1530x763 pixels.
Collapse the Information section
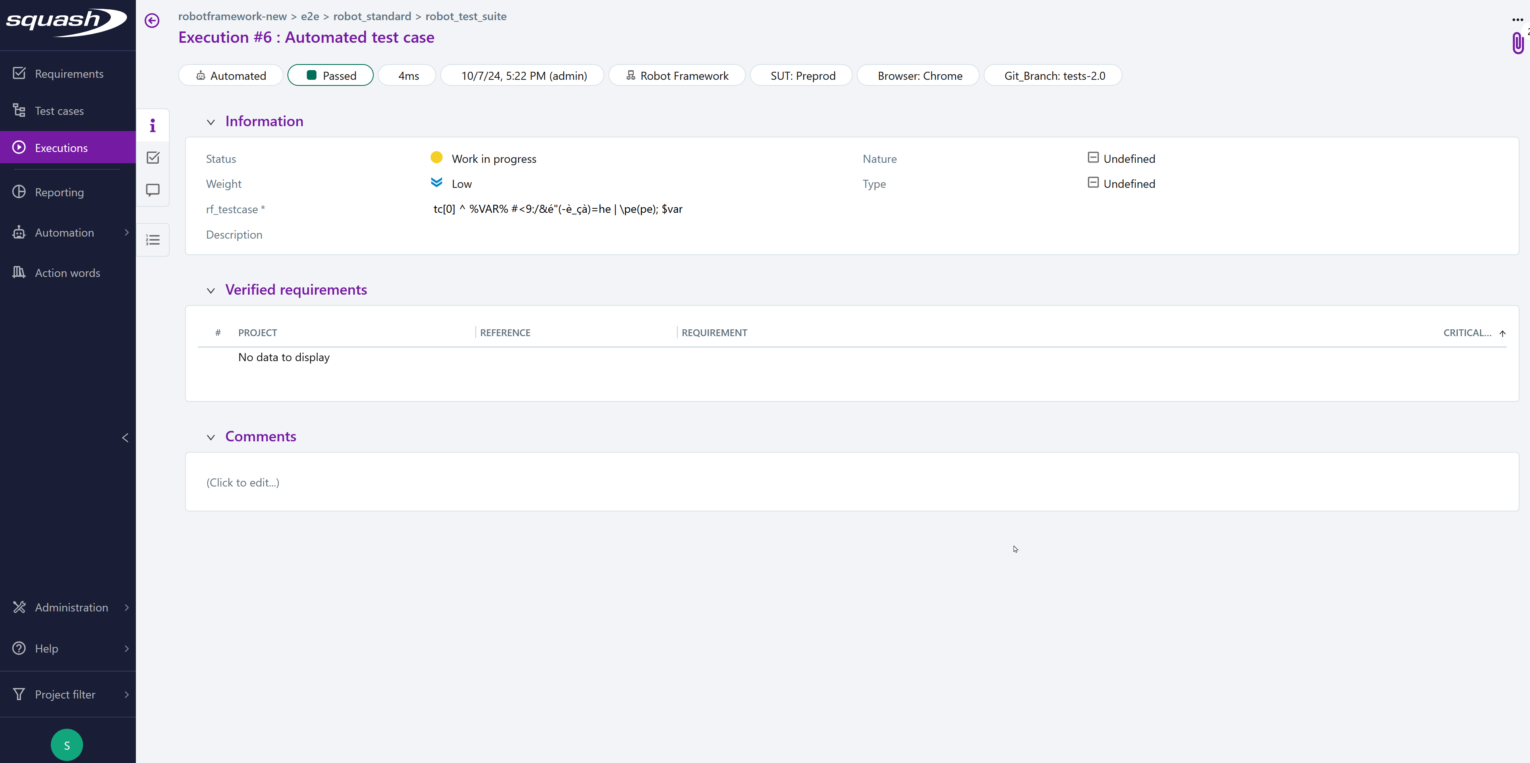[211, 122]
